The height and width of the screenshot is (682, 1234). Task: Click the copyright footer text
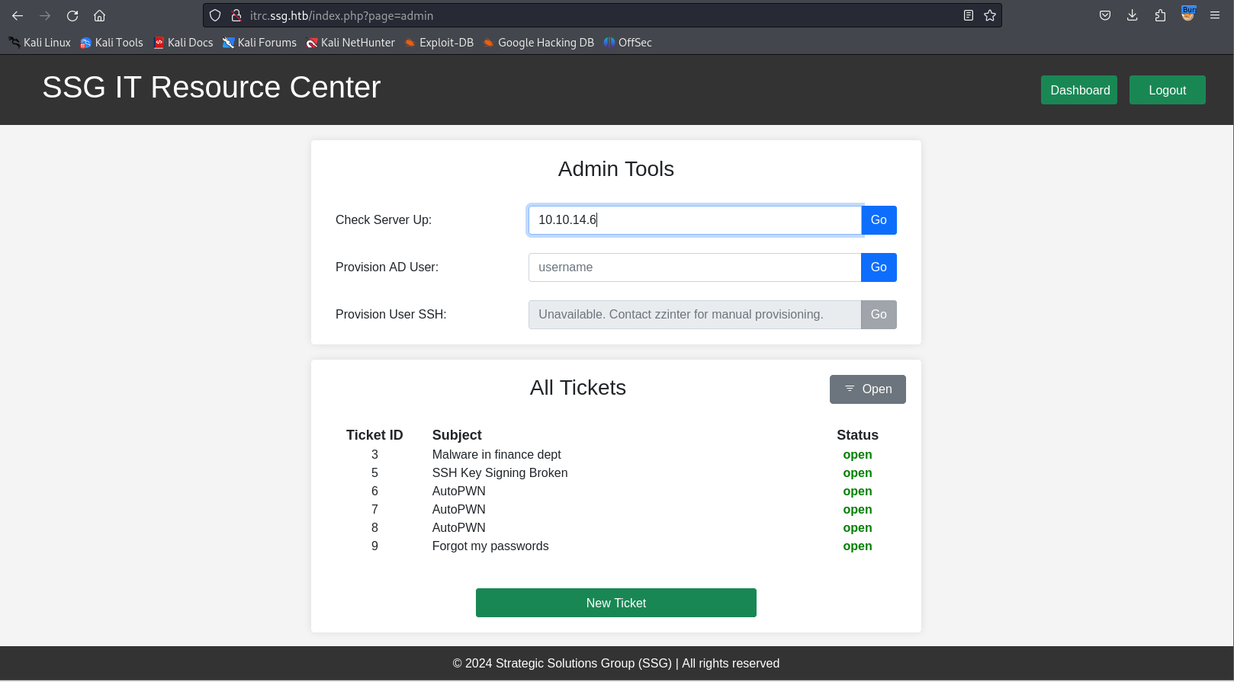pyautogui.click(x=616, y=664)
